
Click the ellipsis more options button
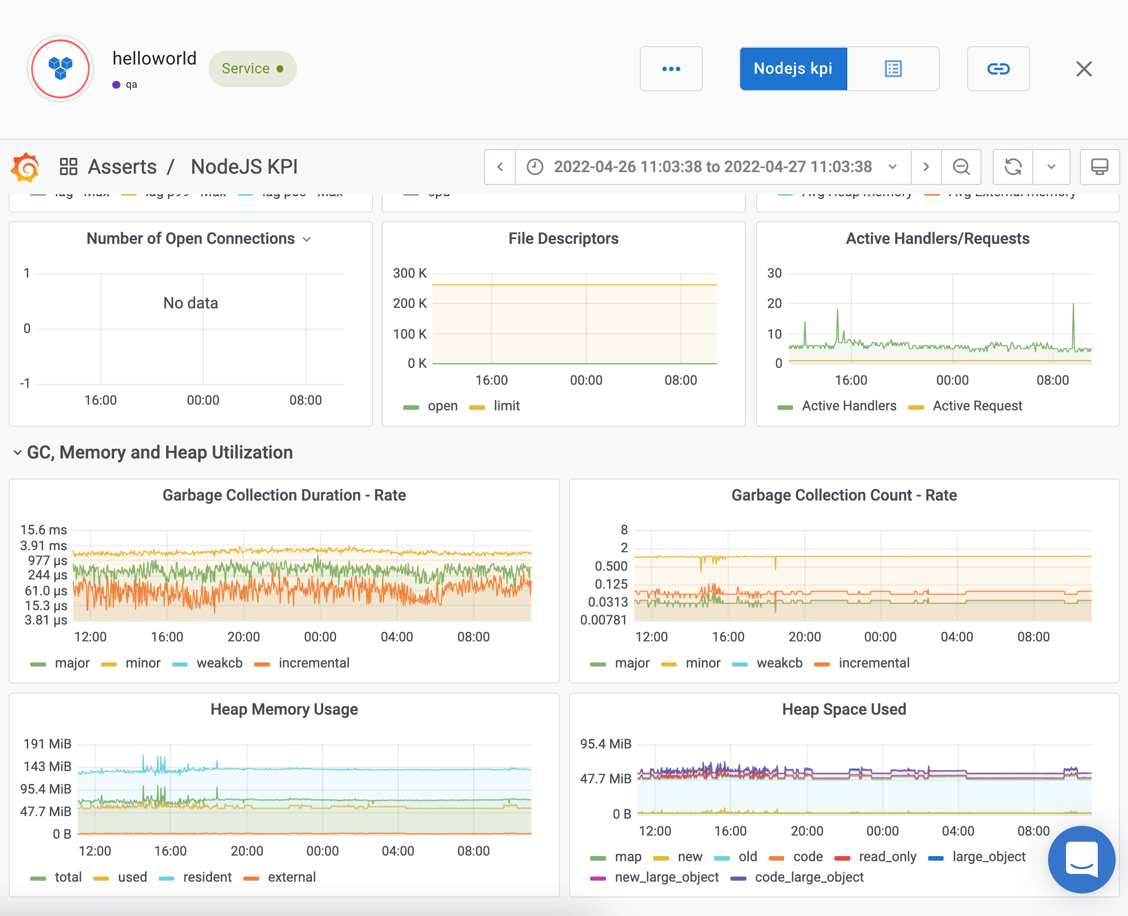pos(671,69)
